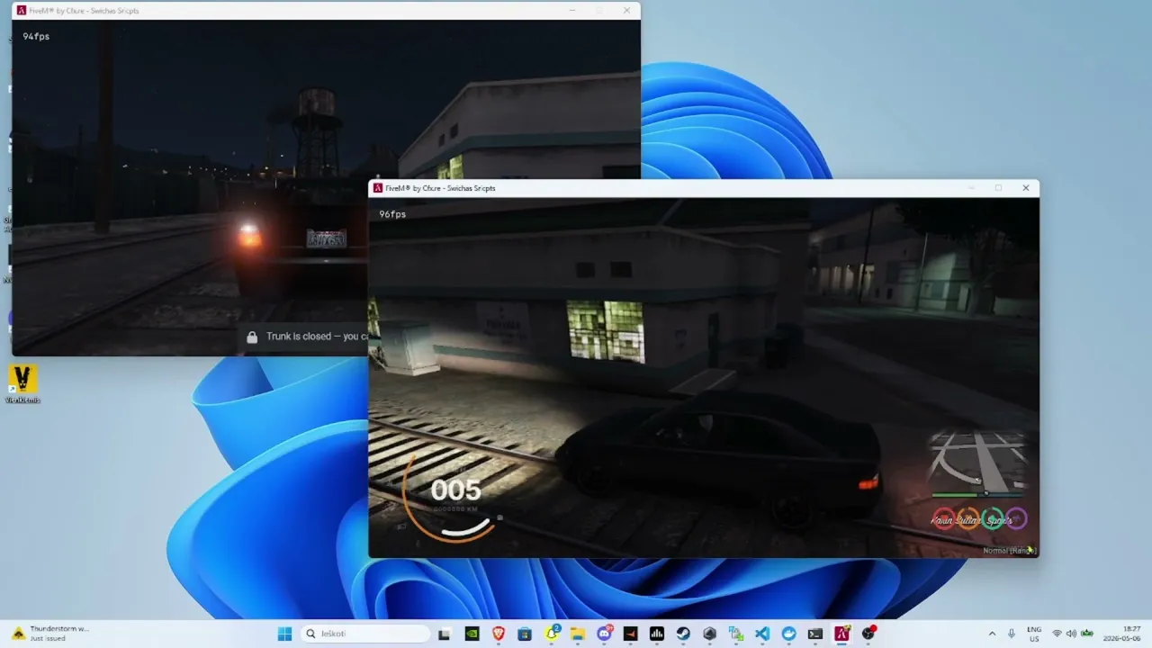
Task: Click the purple status ring in the HUD
Action: (1016, 519)
